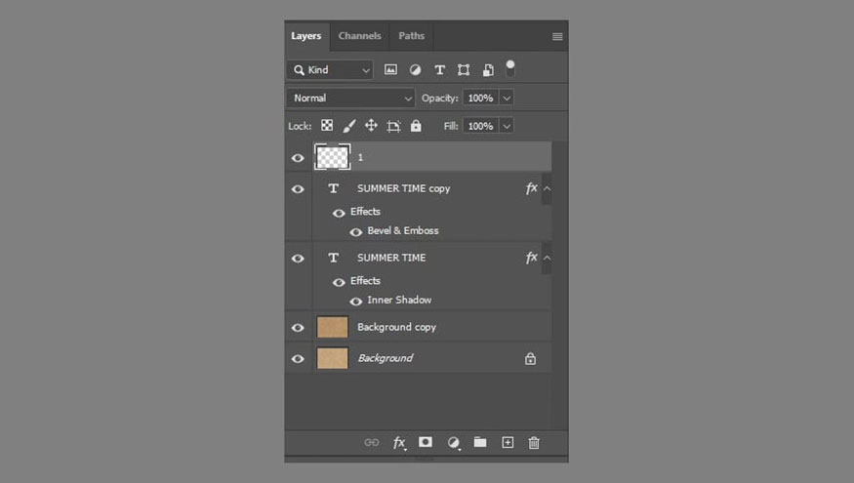Delete layer using trash icon
This screenshot has width=854, height=483.
(x=534, y=443)
